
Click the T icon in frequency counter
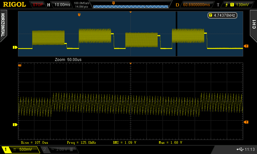[211, 15]
